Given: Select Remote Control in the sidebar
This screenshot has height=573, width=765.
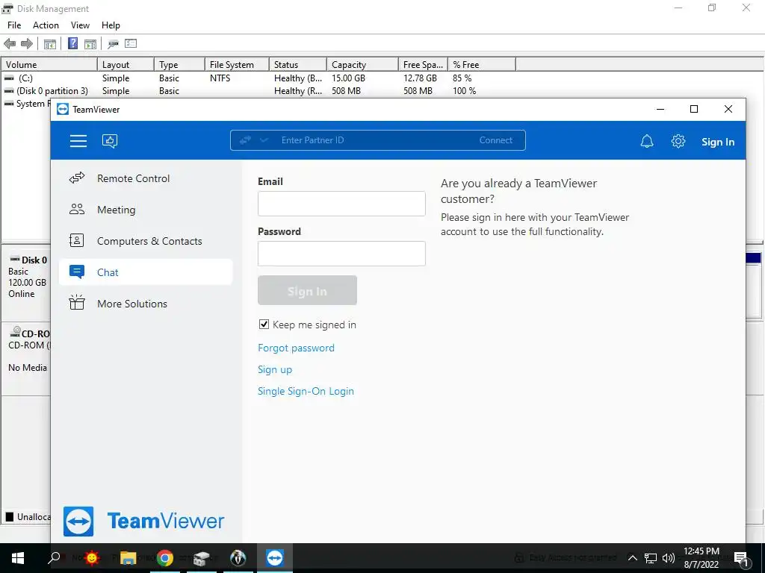Looking at the screenshot, I should [x=146, y=178].
